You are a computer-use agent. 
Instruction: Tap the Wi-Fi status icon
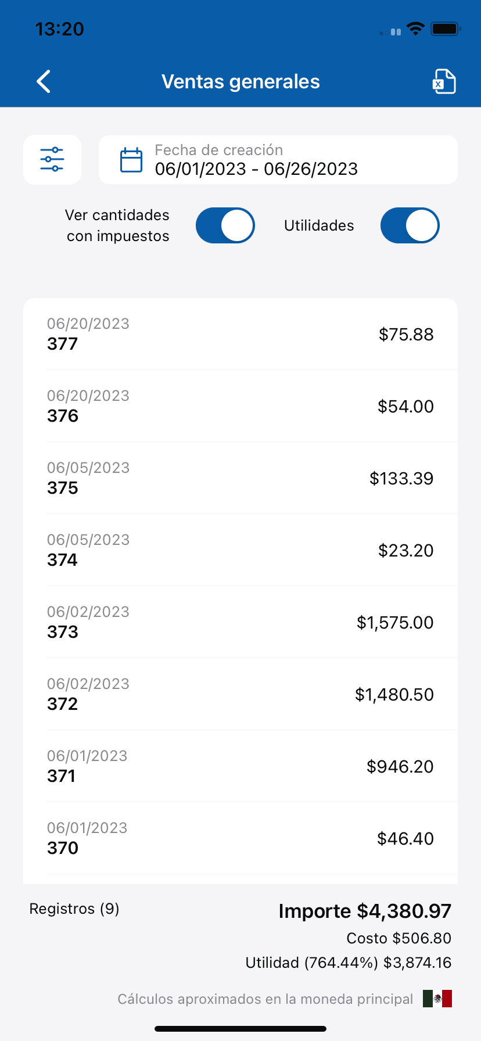(x=415, y=28)
